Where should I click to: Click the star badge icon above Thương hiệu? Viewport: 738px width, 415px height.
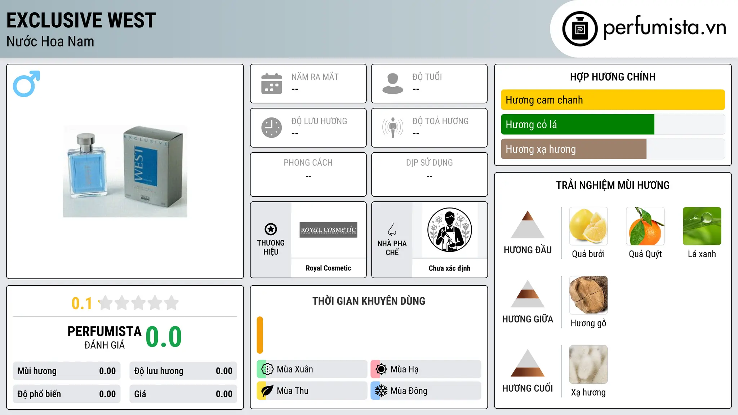pos(271,229)
